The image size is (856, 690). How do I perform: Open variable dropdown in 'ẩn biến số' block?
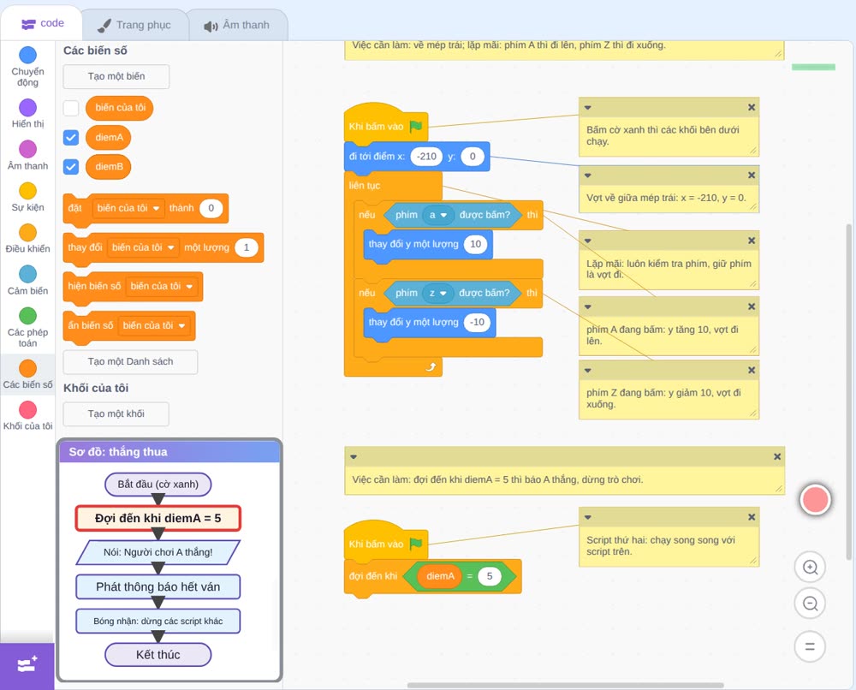point(154,325)
